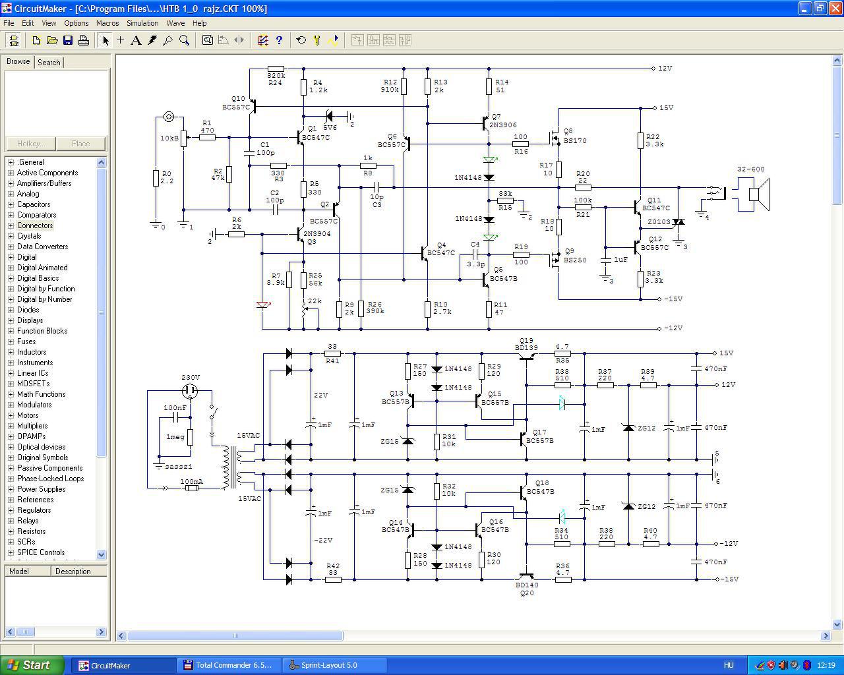Expand the Diodes category
This screenshot has width=844, height=675.
pyautogui.click(x=11, y=310)
